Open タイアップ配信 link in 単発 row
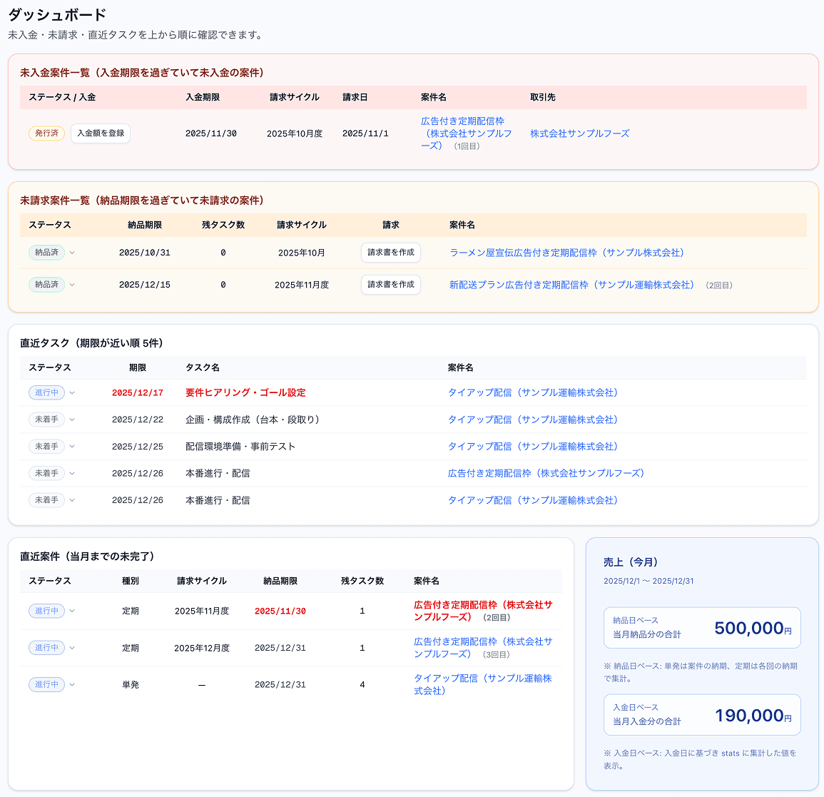The height and width of the screenshot is (797, 824). click(x=482, y=684)
